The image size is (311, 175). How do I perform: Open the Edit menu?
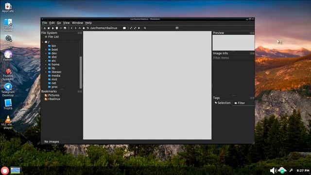point(52,23)
